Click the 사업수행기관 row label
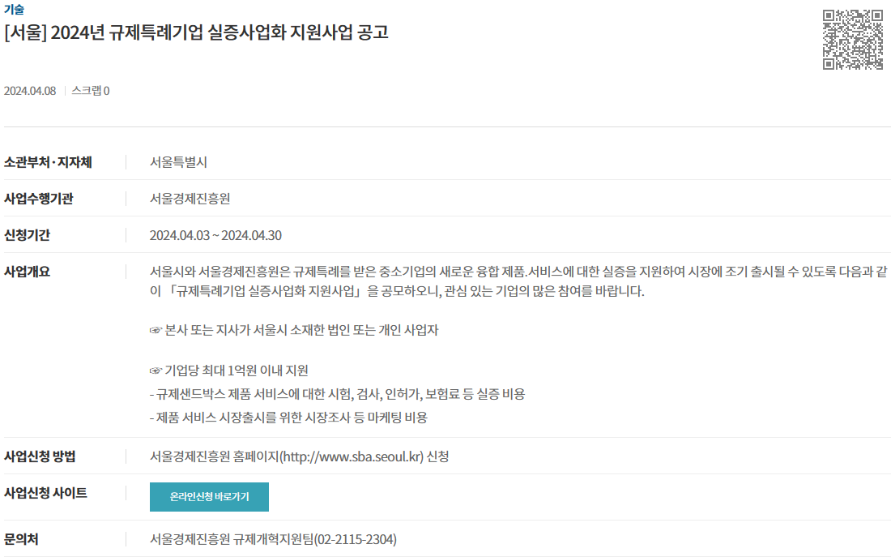The height and width of the screenshot is (557, 891). pyautogui.click(x=39, y=199)
